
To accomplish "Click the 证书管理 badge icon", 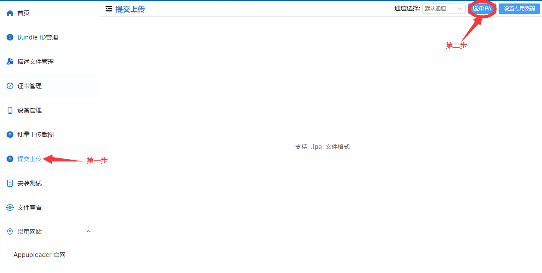I will pos(10,86).
